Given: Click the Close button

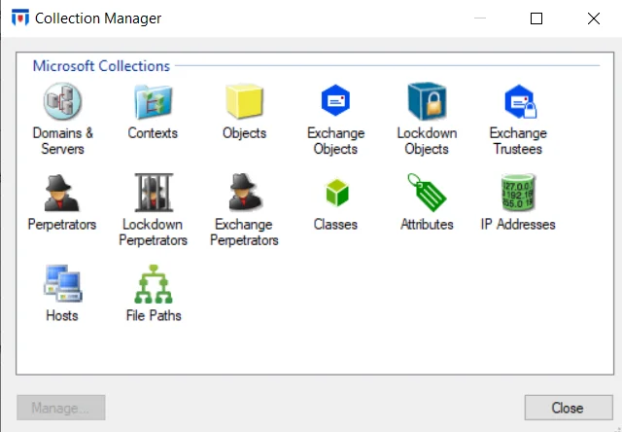Looking at the screenshot, I should point(569,408).
